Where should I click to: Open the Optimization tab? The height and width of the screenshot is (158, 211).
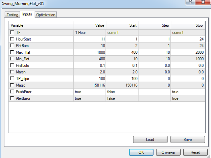coord(46,15)
